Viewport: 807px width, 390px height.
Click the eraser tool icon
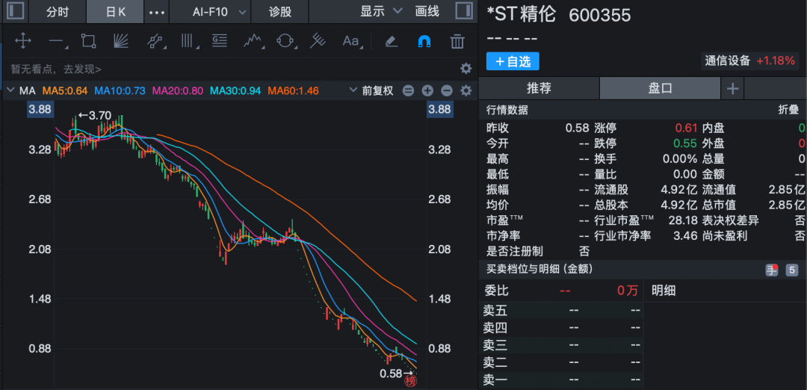tap(391, 41)
